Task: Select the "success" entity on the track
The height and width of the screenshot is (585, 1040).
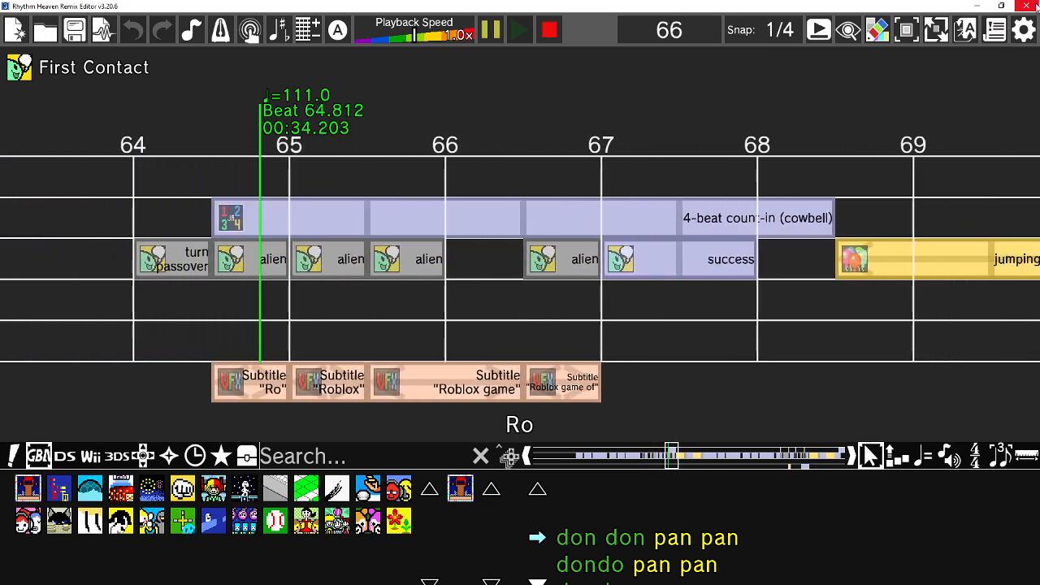Action: 729,259
